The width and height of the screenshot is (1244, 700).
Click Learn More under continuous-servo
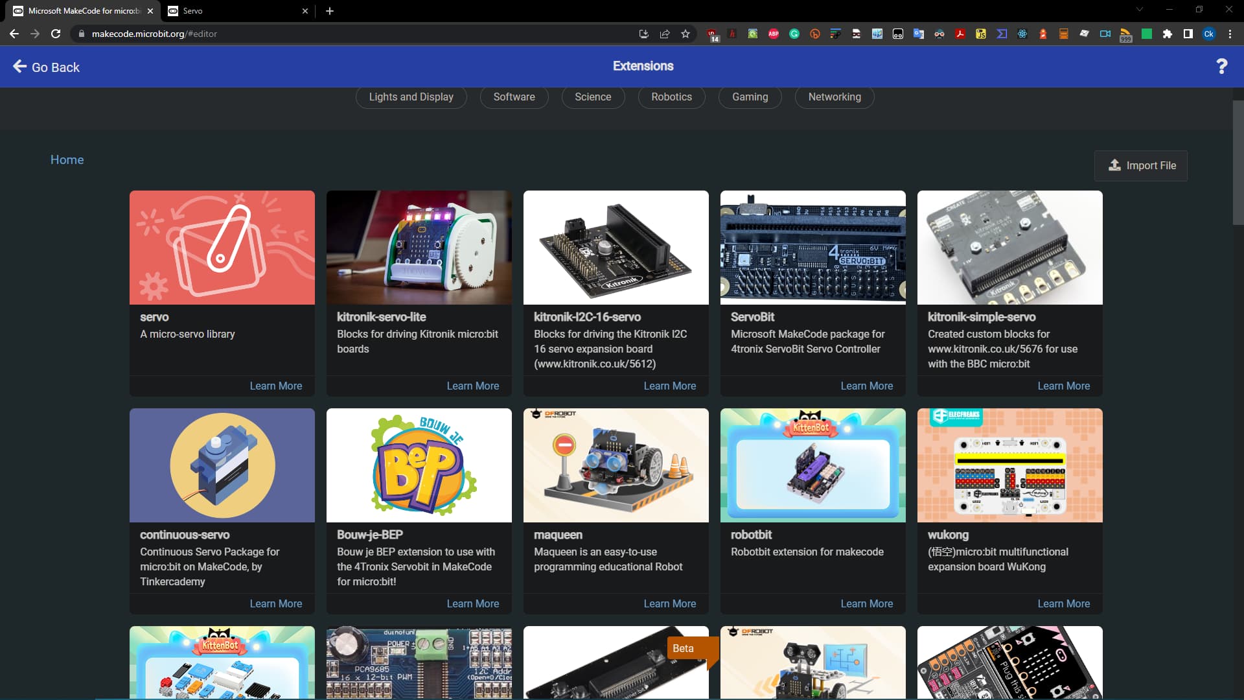click(276, 603)
